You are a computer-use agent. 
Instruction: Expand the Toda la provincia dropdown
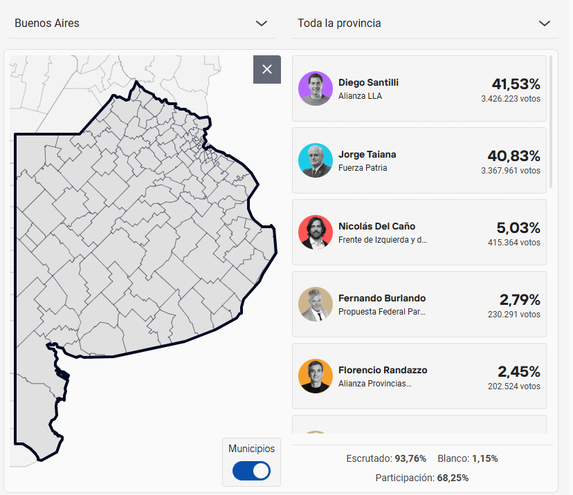(x=424, y=24)
